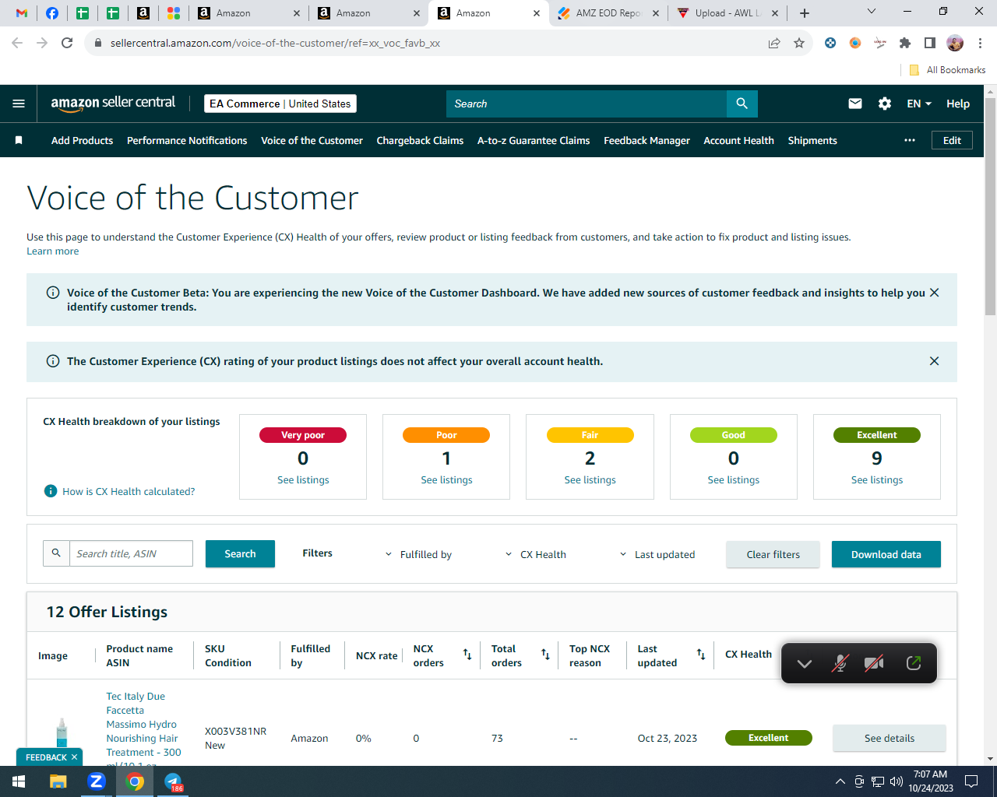The height and width of the screenshot is (797, 997).
Task: Open Zoom from the Windows taskbar
Action: pyautogui.click(x=97, y=781)
